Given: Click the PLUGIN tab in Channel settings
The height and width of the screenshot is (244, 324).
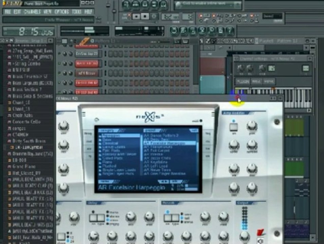Looking at the screenshot, I should [242, 81].
